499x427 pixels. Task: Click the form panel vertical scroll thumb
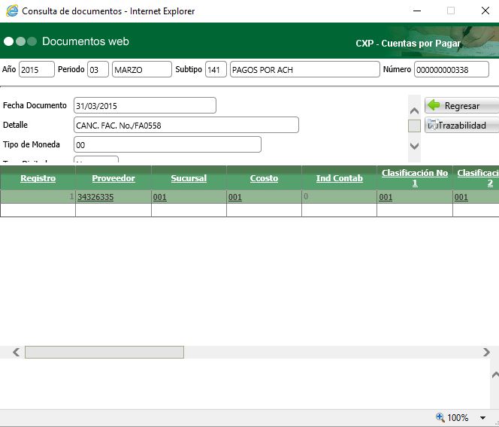[414, 126]
